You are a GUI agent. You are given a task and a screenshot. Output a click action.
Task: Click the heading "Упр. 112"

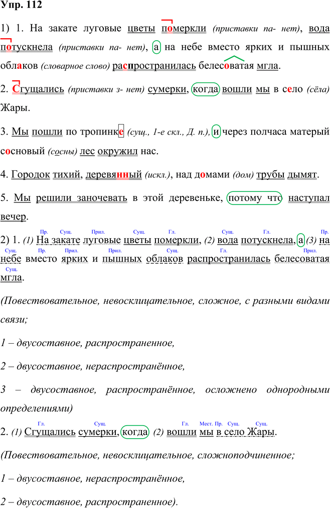tap(21, 5)
